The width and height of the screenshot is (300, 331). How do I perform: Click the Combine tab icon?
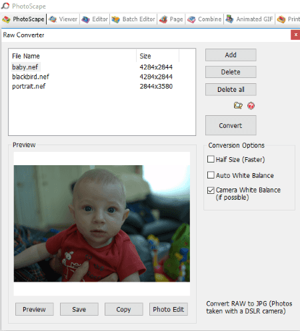click(x=191, y=19)
